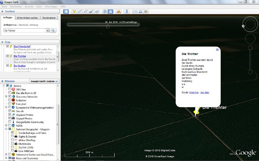This screenshot has height=161, width=259.
Task: Expand Historische Karten von David Rumsey node
Action: pyautogui.click(x=6, y=154)
